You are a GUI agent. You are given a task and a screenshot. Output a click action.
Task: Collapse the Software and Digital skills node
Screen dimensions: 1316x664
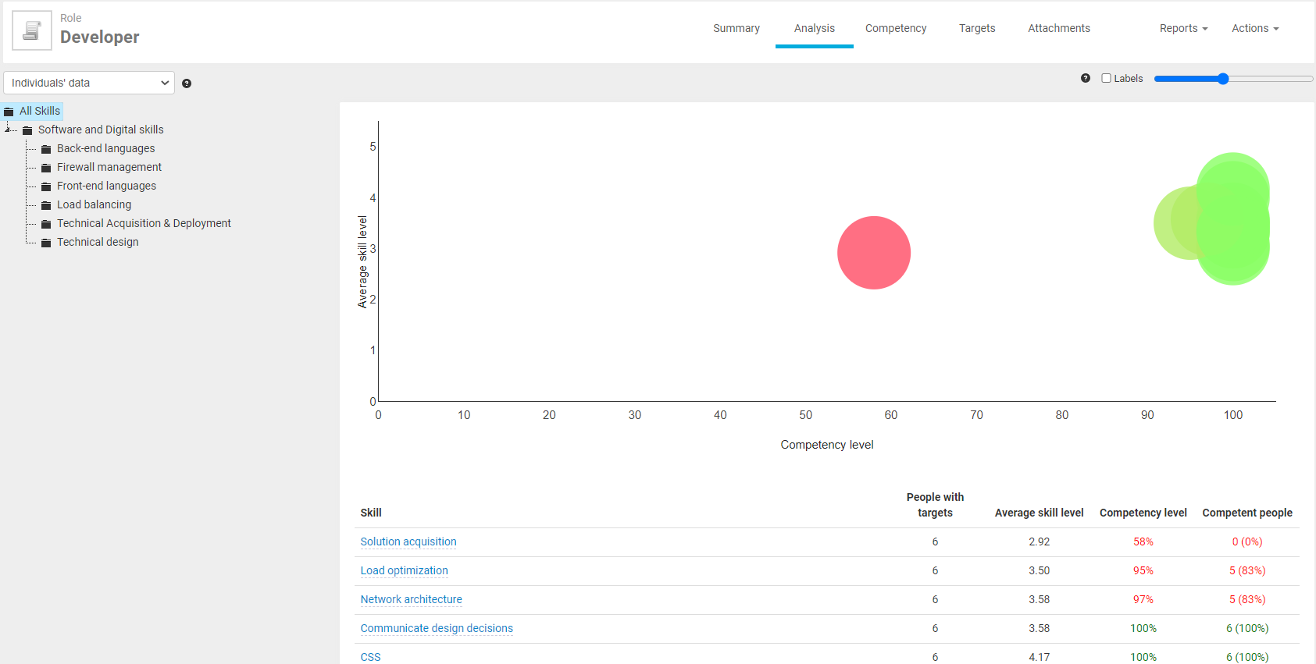click(x=7, y=130)
